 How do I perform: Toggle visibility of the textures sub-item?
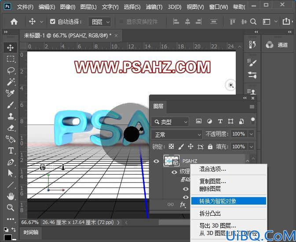174,172
